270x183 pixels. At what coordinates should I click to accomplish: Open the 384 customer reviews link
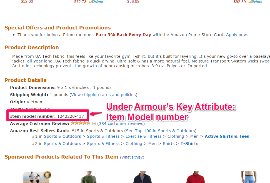point(121,124)
